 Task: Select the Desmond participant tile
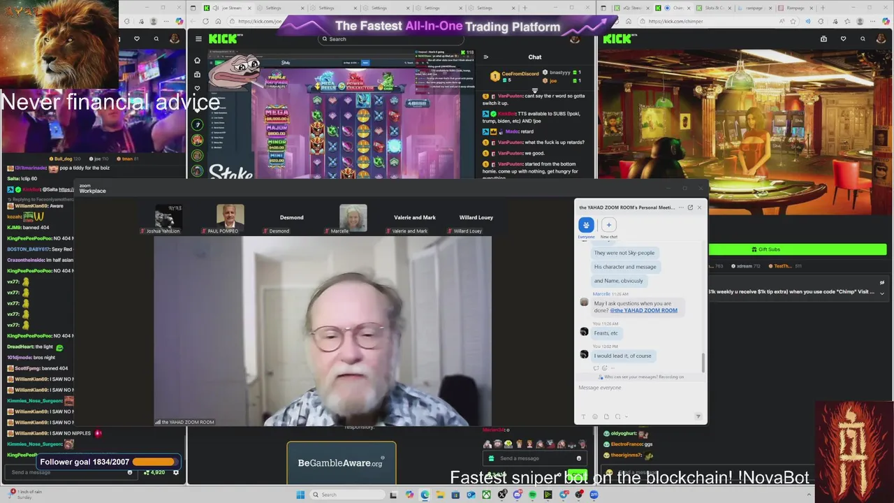[291, 219]
